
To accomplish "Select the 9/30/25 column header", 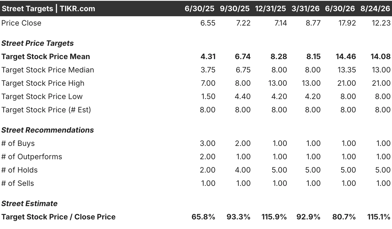I will point(235,9).
